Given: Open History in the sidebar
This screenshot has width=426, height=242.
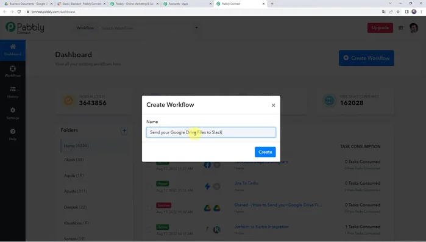Looking at the screenshot, I should 13,92.
